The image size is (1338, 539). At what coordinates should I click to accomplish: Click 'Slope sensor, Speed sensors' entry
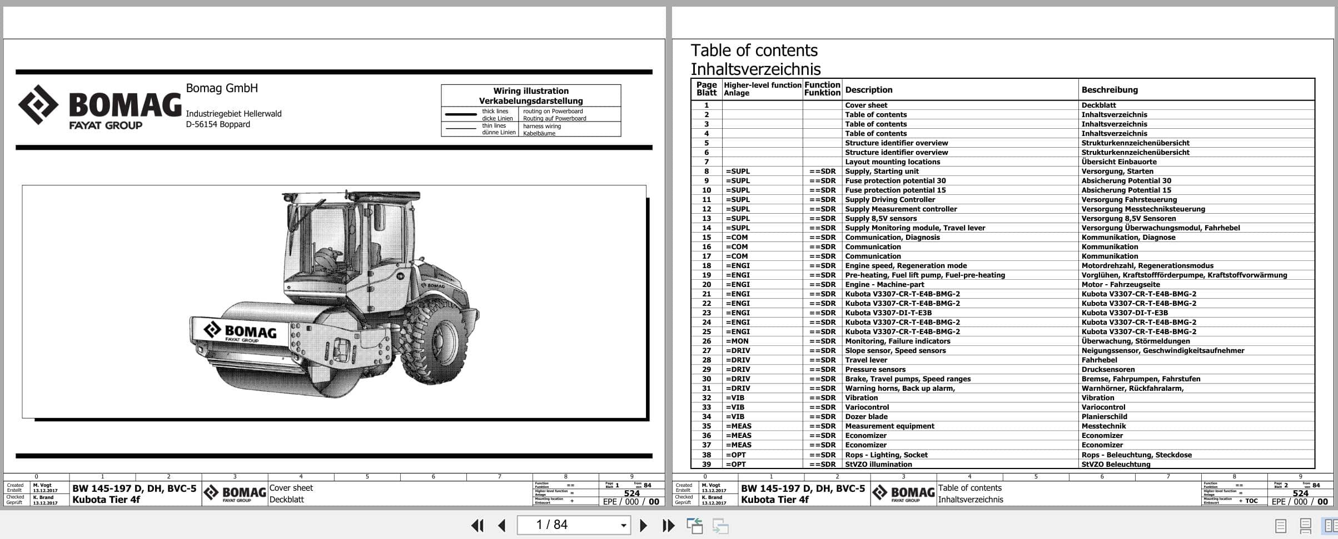click(895, 351)
